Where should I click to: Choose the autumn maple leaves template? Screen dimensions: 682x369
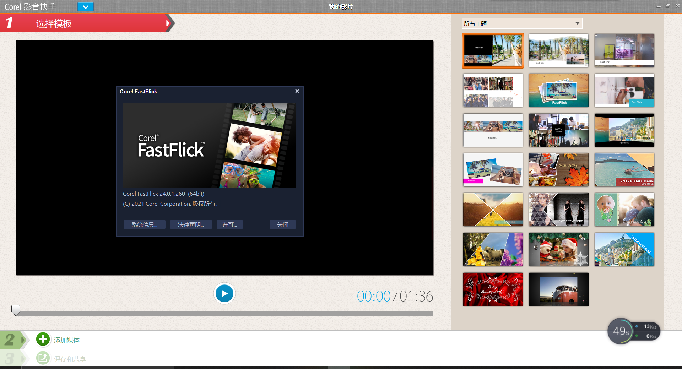pos(558,170)
